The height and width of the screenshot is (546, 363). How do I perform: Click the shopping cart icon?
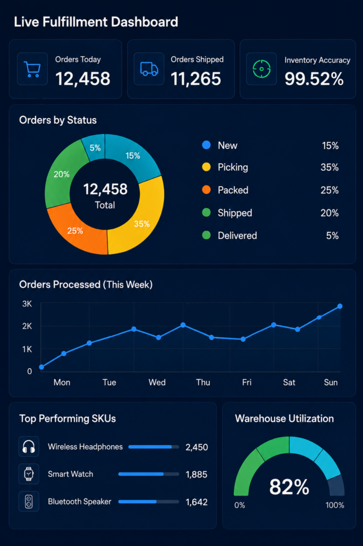[x=32, y=69]
